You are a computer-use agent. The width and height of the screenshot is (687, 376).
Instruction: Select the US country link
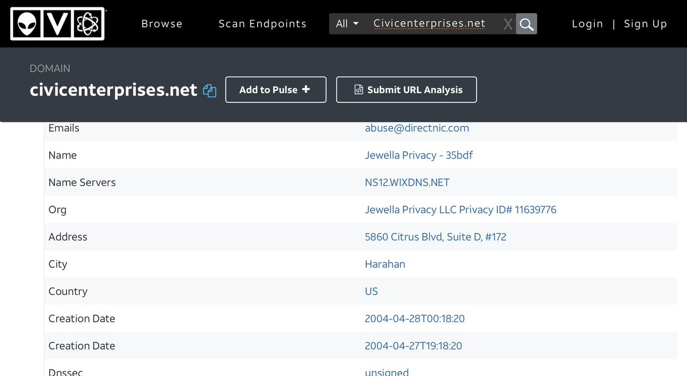click(371, 291)
